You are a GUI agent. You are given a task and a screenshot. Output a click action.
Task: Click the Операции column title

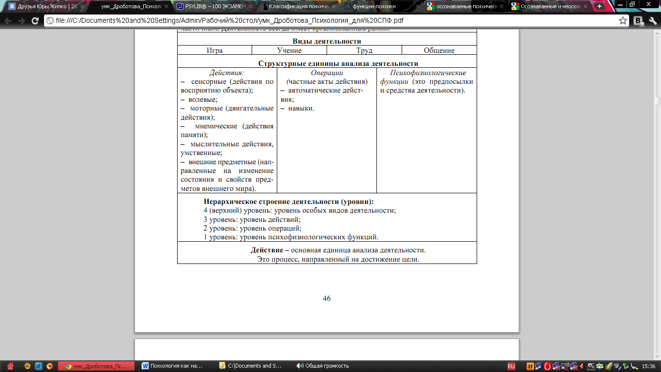[327, 73]
